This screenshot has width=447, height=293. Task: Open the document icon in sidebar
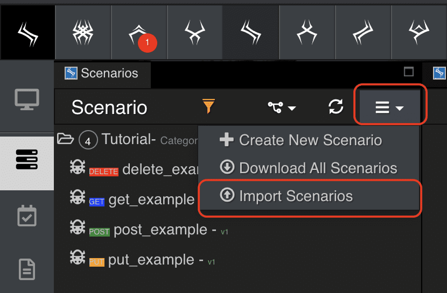(27, 269)
